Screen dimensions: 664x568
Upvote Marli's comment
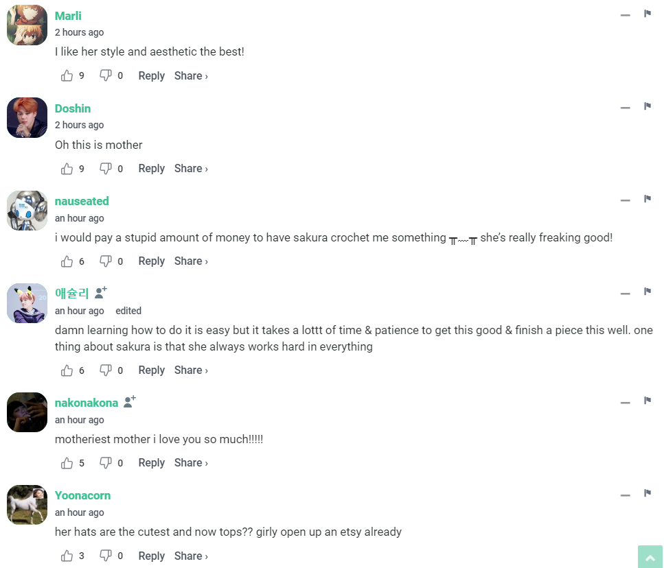[x=67, y=75]
